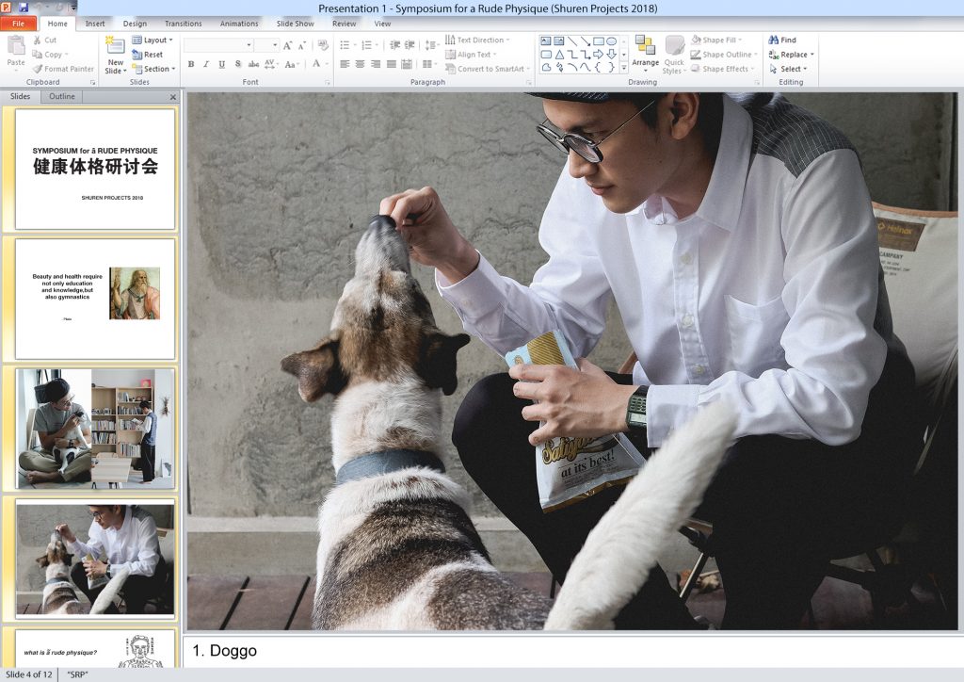Viewport: 964px width, 682px height.
Task: Select the right arrow shape in gallery
Action: click(x=598, y=55)
